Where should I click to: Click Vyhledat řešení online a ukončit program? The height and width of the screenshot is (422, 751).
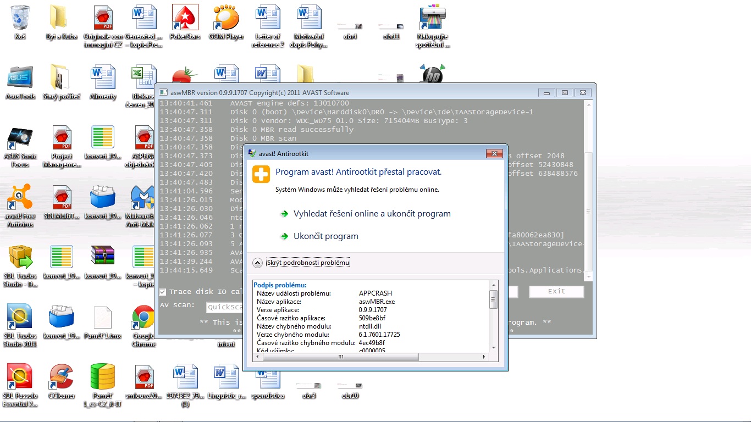[372, 214]
